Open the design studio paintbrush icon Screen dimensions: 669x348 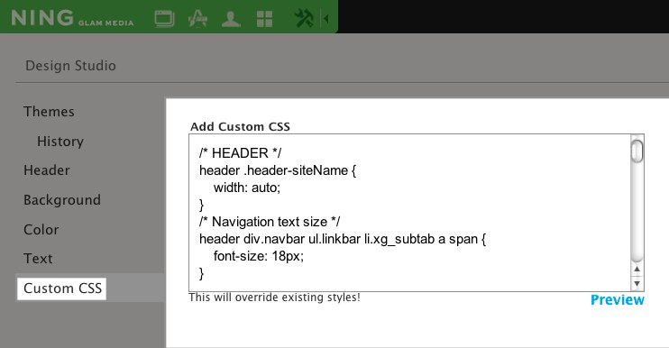(x=197, y=19)
